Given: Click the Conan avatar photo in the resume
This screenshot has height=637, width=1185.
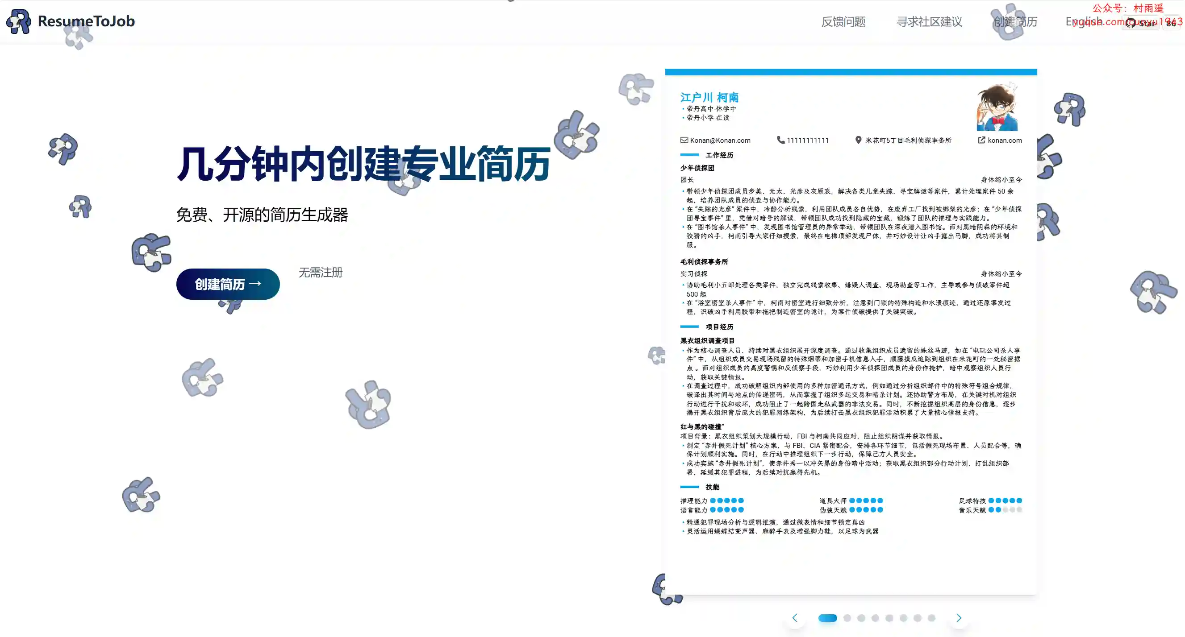Looking at the screenshot, I should 997,107.
